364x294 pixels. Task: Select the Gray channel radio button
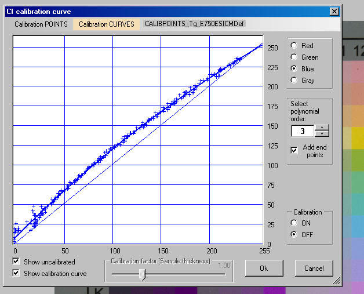[294, 80]
